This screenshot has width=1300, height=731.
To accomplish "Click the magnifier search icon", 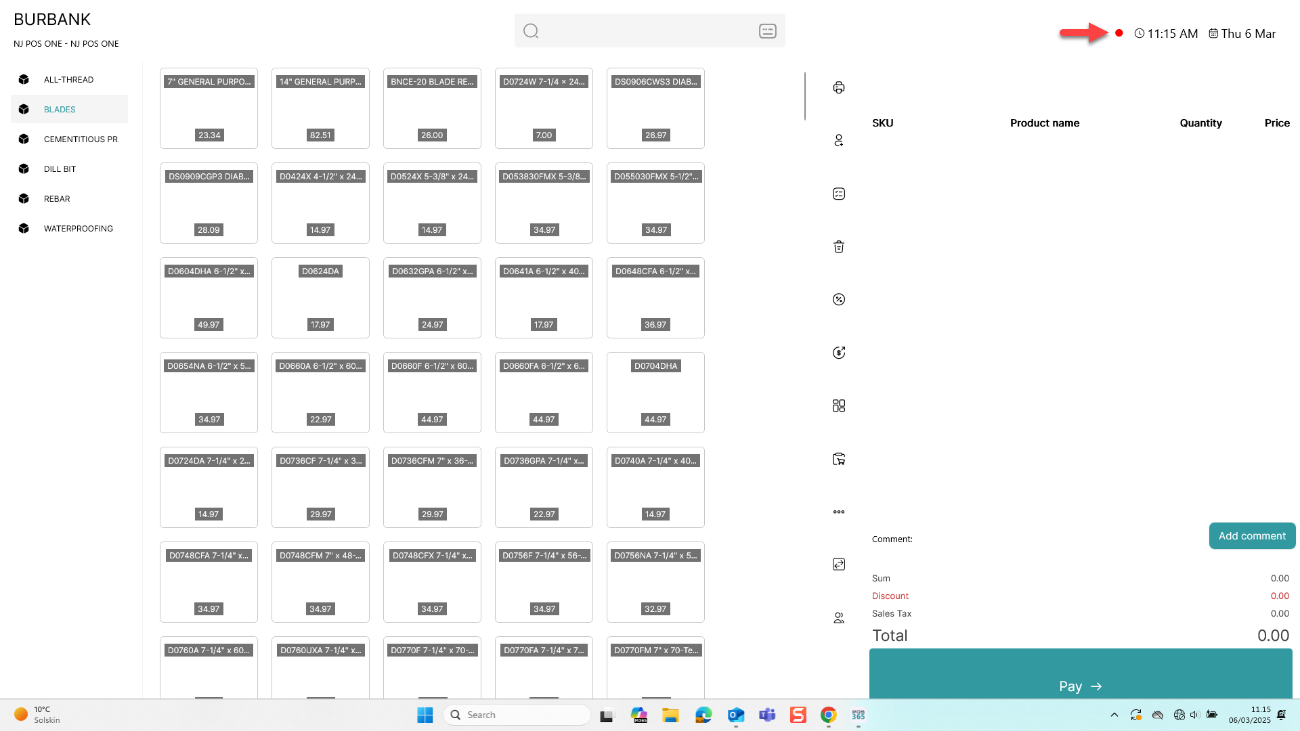I will [531, 31].
